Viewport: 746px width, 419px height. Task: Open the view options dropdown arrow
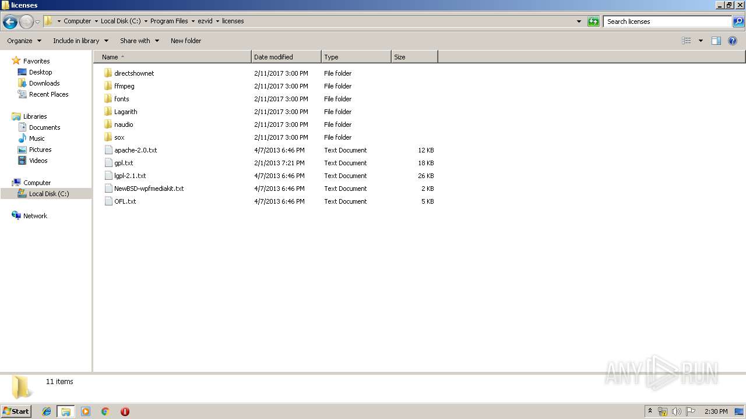(x=701, y=41)
